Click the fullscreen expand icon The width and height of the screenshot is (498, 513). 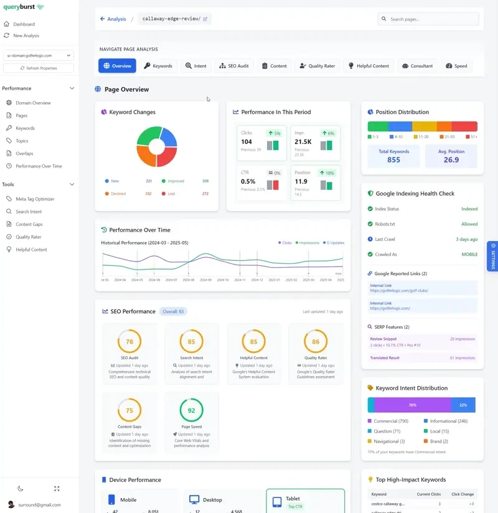click(x=57, y=489)
